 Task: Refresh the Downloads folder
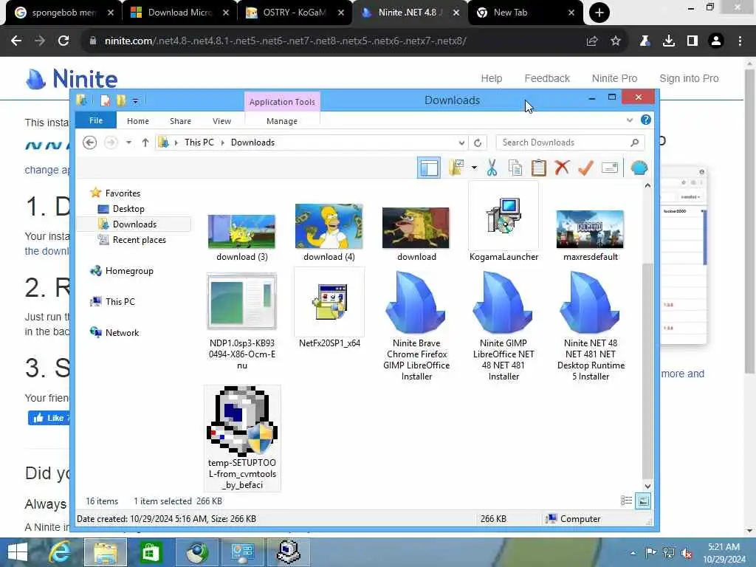(478, 142)
